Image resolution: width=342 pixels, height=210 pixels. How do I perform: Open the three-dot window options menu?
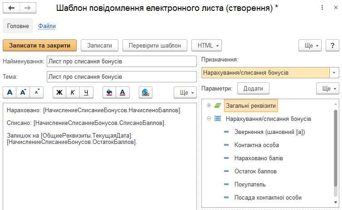[322, 8]
